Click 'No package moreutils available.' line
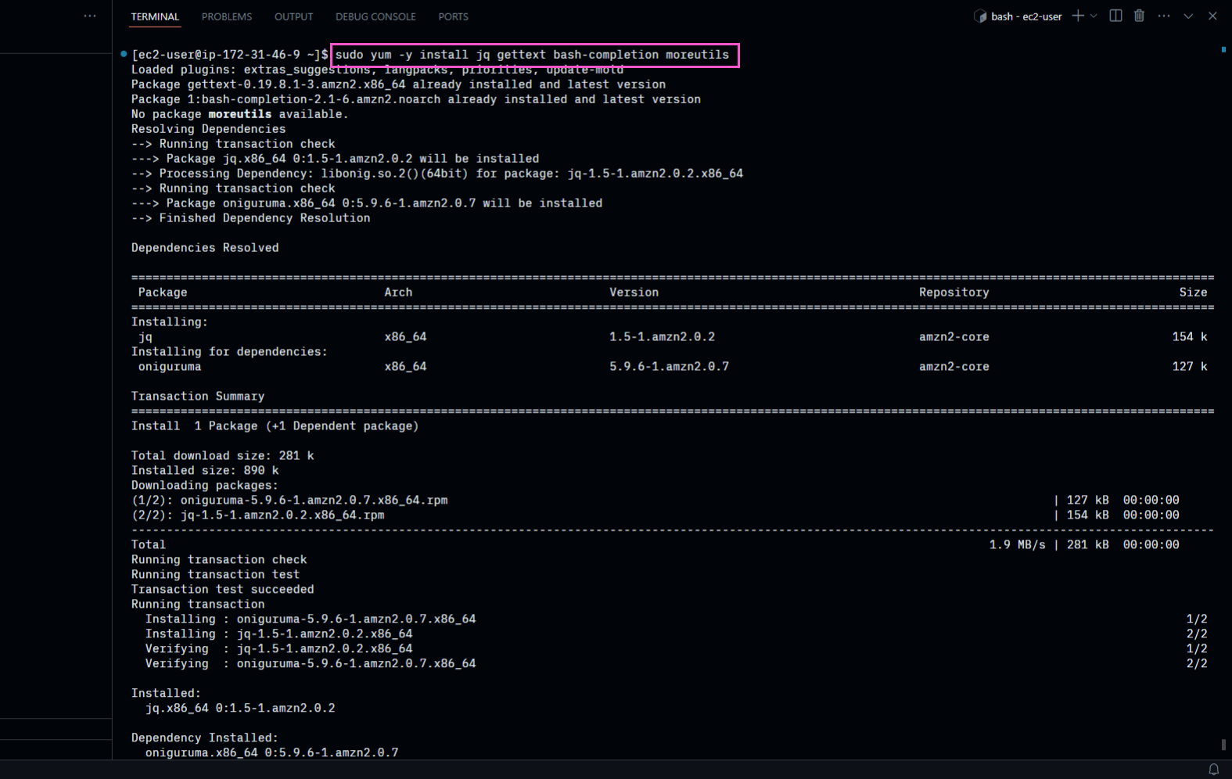 239,114
